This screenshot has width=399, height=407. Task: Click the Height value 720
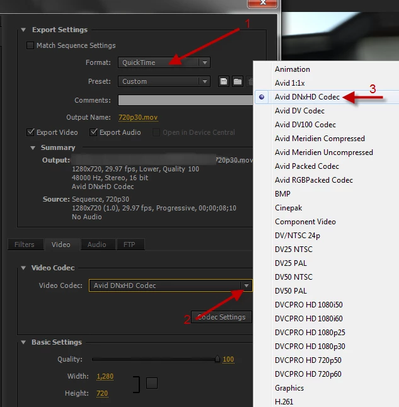[x=102, y=393]
